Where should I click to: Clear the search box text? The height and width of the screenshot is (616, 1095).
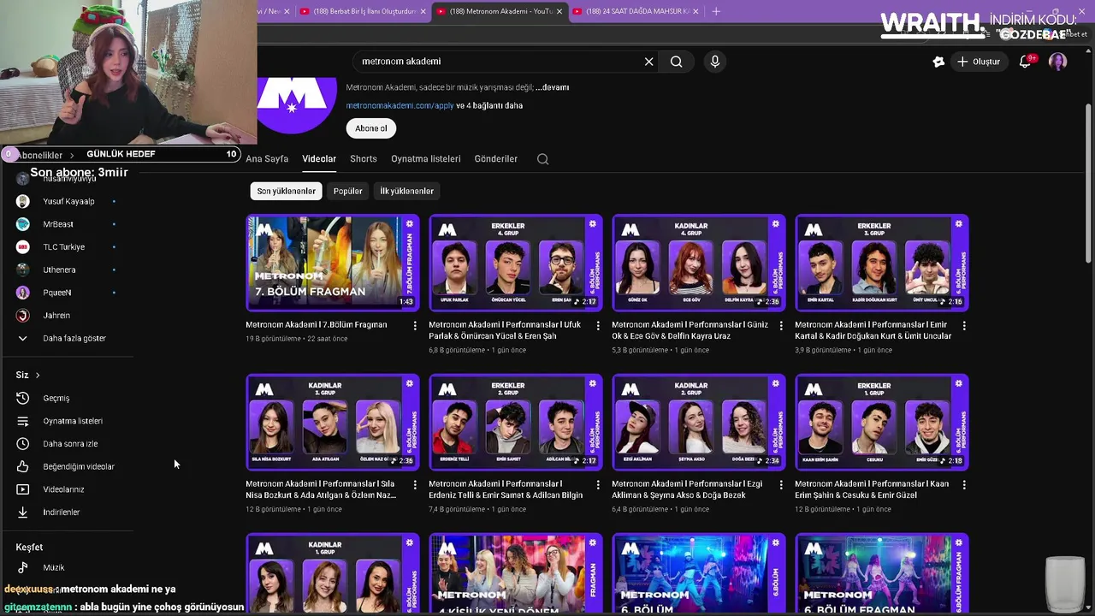coord(648,62)
